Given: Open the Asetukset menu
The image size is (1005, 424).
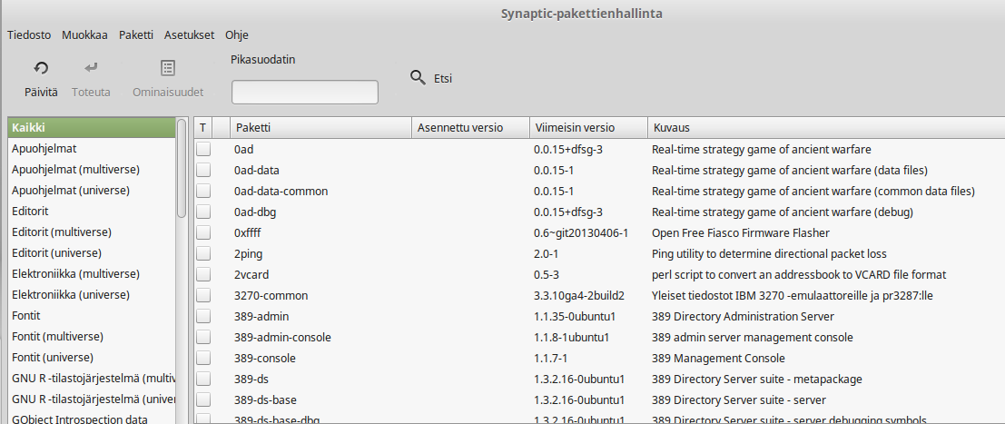Looking at the screenshot, I should click(x=189, y=35).
